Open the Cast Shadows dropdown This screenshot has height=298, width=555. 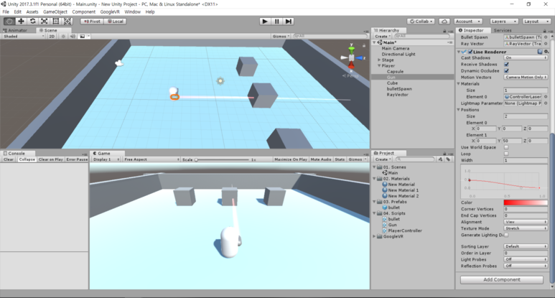pos(526,57)
